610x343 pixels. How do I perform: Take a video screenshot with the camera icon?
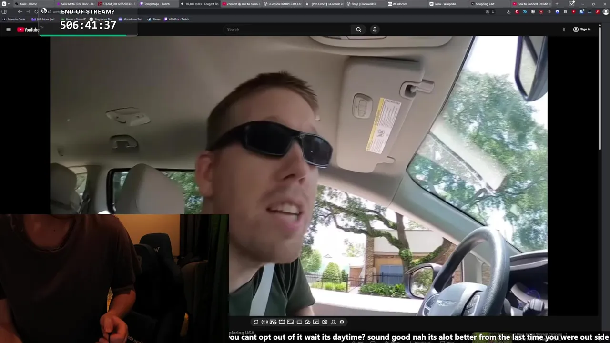[325, 322]
